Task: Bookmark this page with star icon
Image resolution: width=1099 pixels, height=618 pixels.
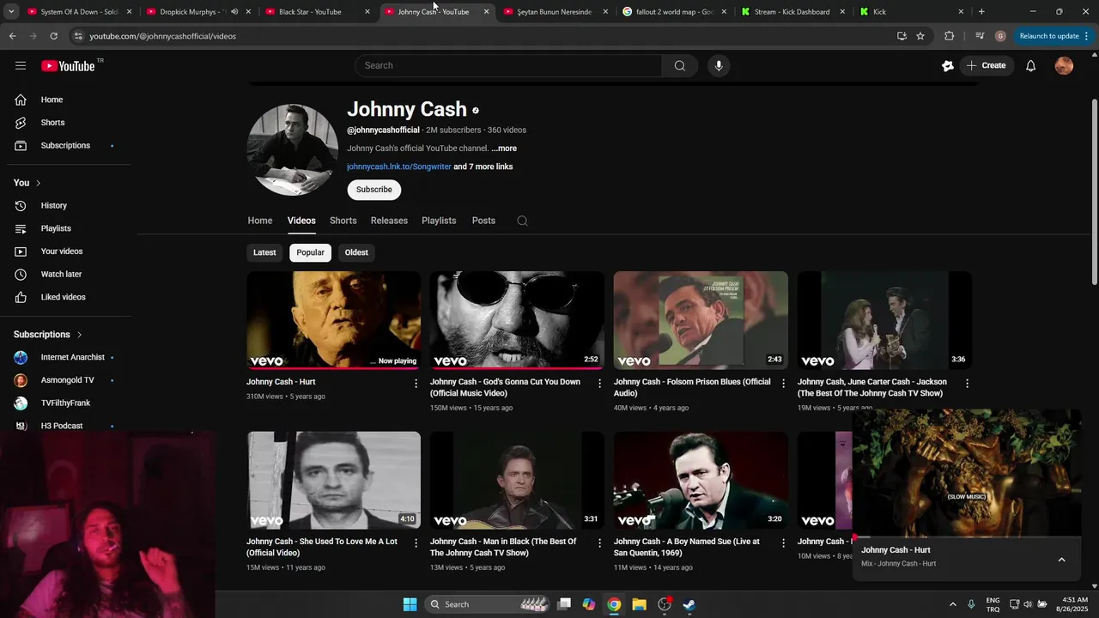Action: [x=920, y=36]
